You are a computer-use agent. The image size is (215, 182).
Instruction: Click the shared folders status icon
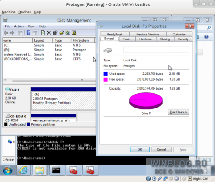pos(171,178)
